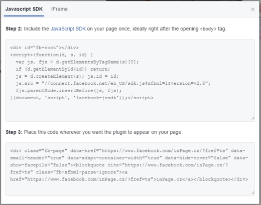Click the div class="fb-page" line in Step 3
The image size is (261, 205).
pyautogui.click(x=127, y=151)
